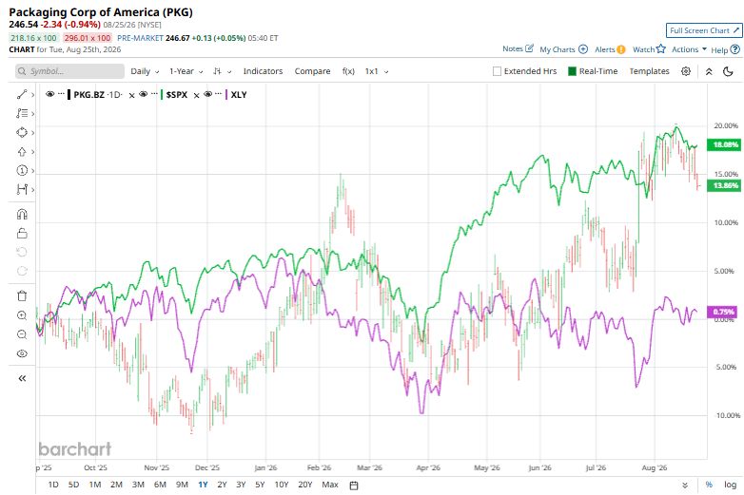This screenshot has width=744, height=495.
Task: Toggle the Real-Time checkbox
Action: 572,71
